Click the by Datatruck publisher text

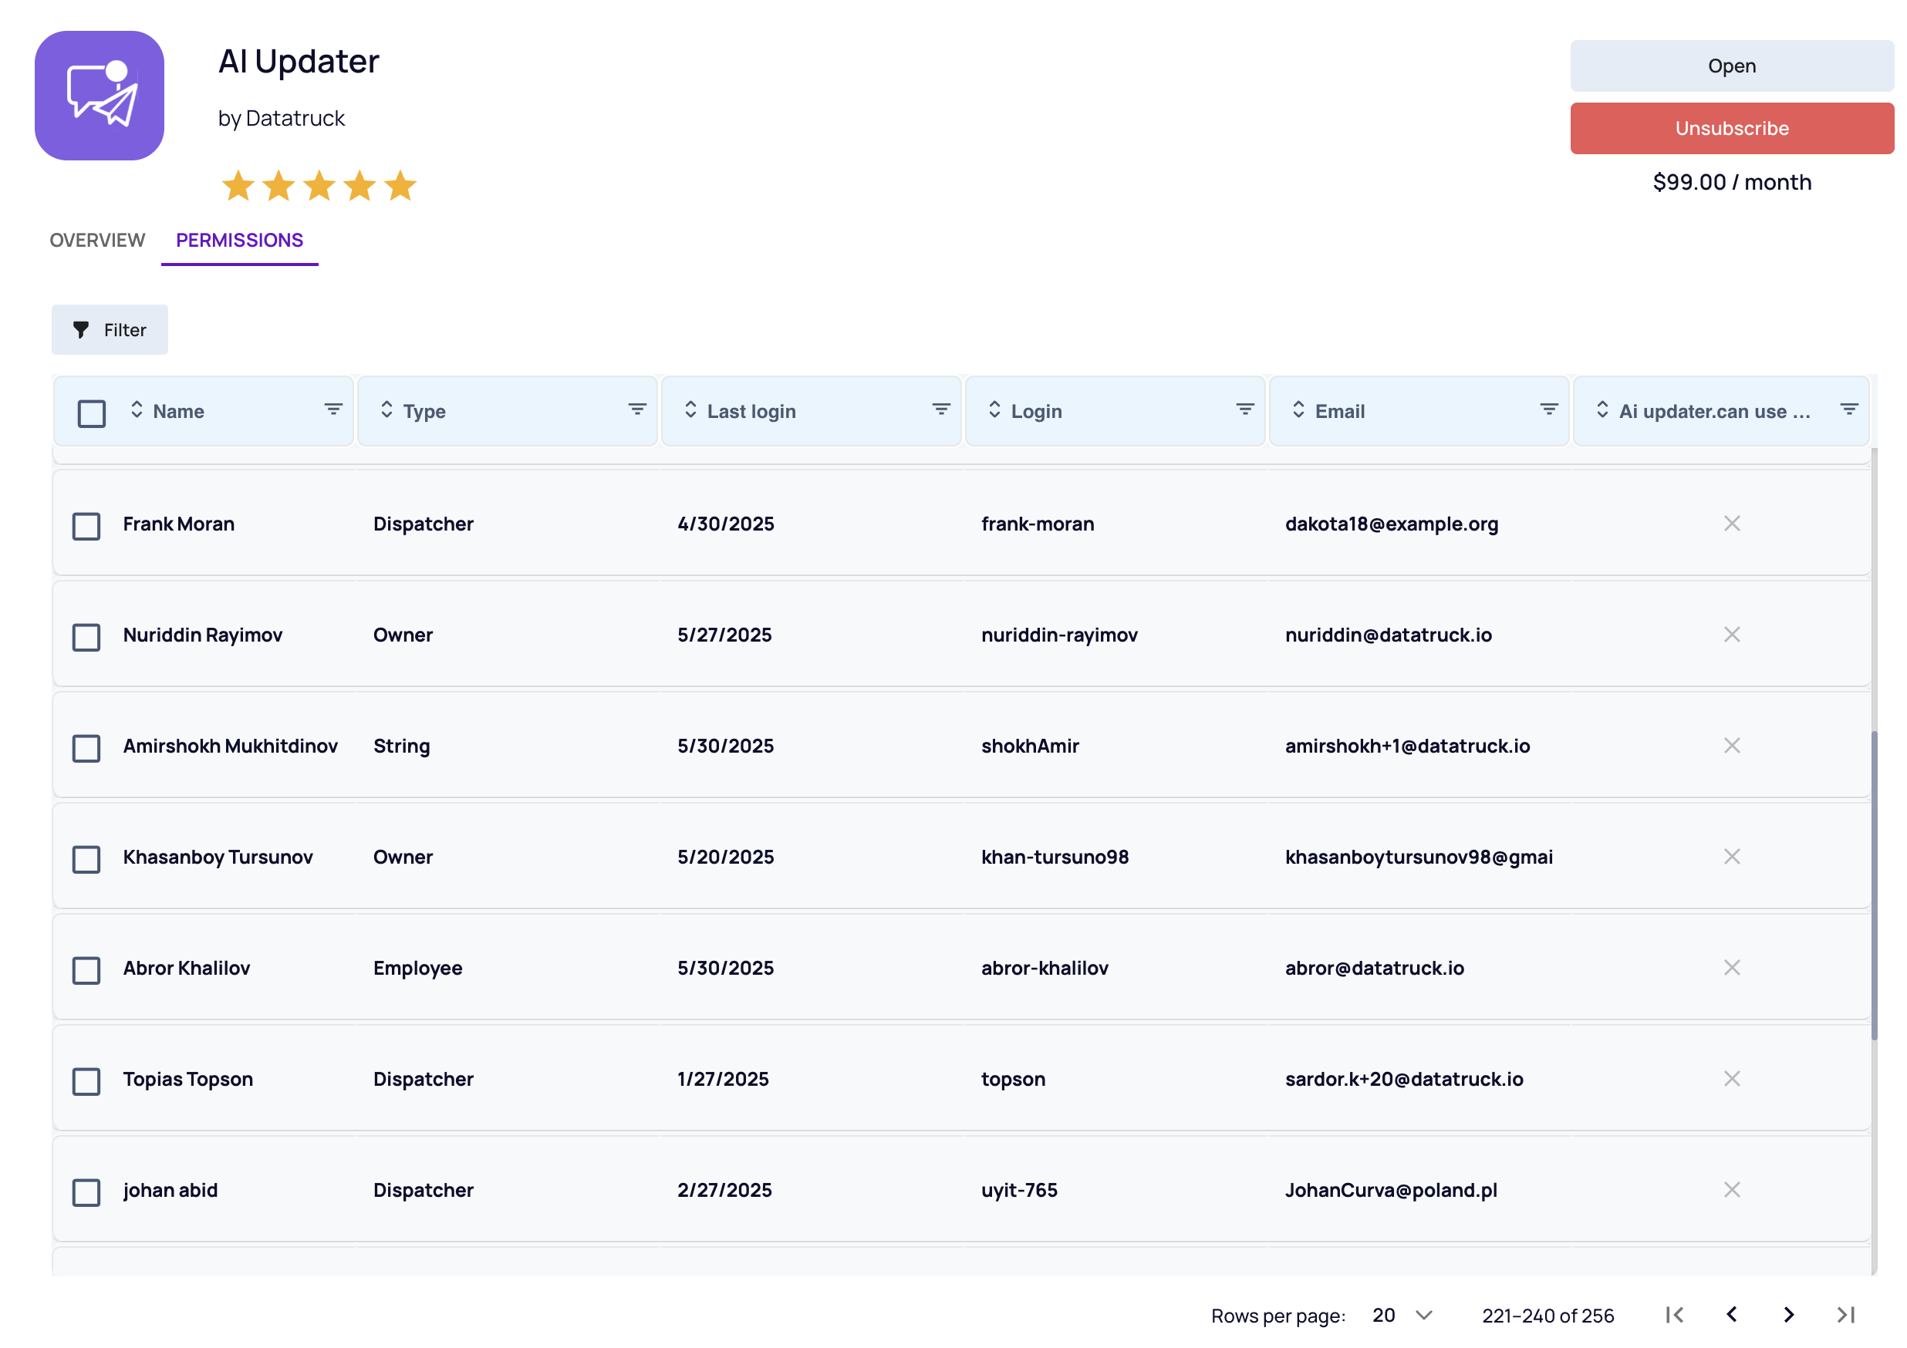pyautogui.click(x=281, y=119)
